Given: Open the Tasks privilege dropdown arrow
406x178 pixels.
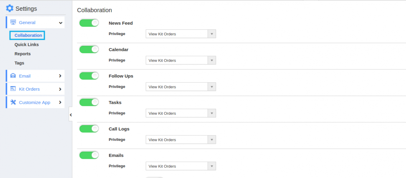Looking at the screenshot, I should (x=212, y=113).
